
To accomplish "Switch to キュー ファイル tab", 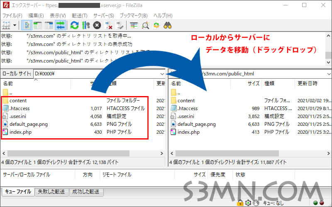I will [x=18, y=192].
